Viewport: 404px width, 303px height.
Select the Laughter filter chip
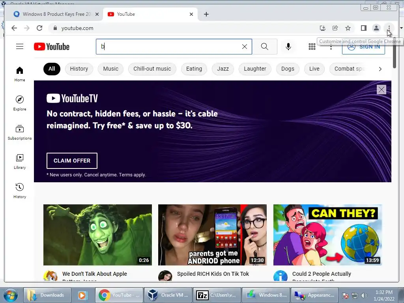pyautogui.click(x=255, y=69)
